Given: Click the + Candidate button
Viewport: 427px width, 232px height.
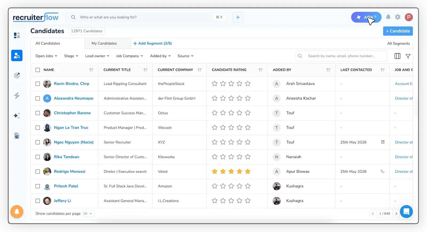Looking at the screenshot, I should pos(398,31).
